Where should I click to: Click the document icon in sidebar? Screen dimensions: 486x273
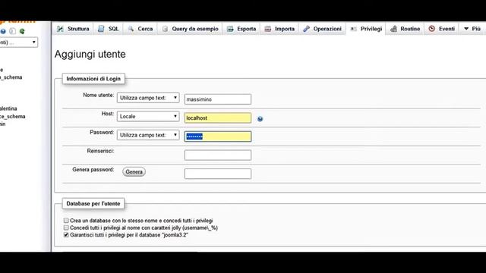coord(12,31)
